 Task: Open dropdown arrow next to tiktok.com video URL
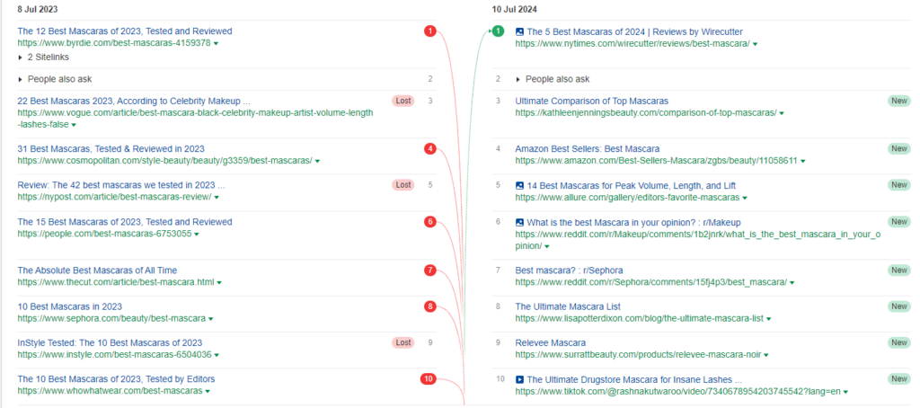(x=846, y=392)
